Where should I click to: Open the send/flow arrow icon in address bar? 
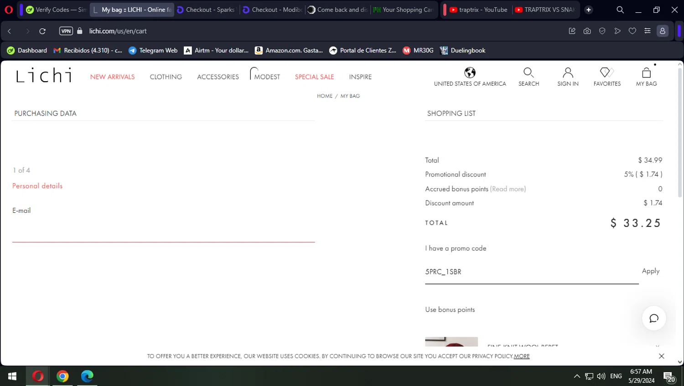[x=617, y=31]
